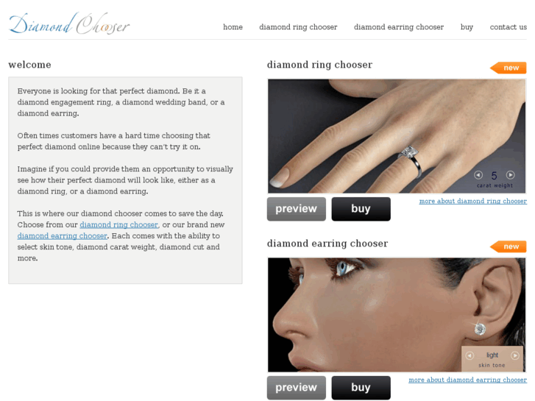Buy the diamond earring chooser
The width and height of the screenshot is (535, 401).
coord(361,388)
